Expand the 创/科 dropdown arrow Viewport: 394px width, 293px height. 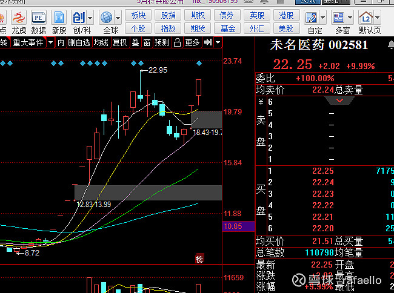click(90, 18)
